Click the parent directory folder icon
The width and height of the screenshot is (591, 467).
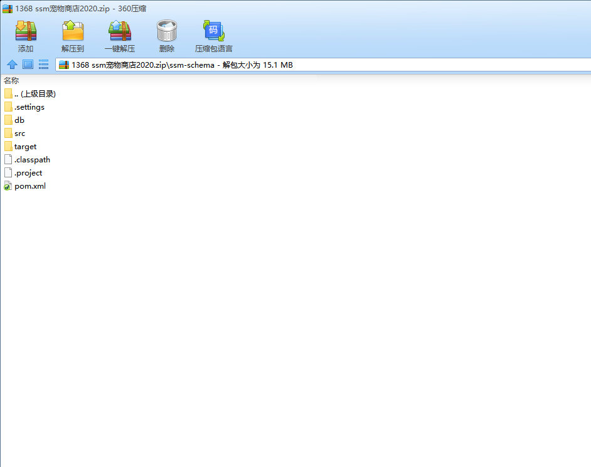point(8,94)
